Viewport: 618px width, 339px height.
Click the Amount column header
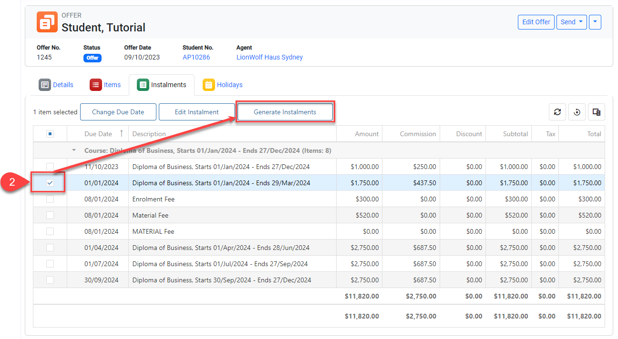367,134
